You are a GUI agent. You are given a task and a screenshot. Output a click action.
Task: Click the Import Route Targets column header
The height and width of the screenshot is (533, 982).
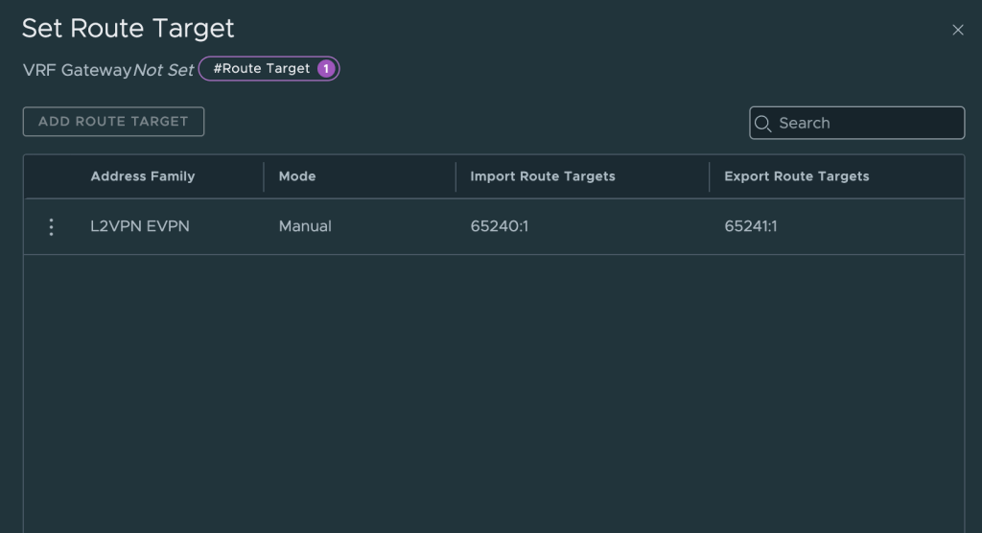click(542, 176)
